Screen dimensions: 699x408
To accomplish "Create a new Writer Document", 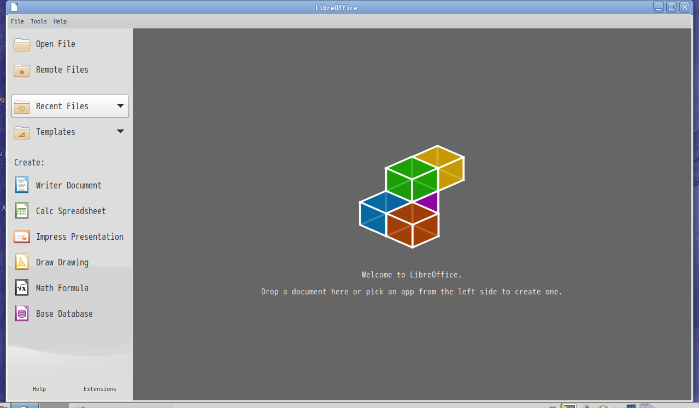I will [x=70, y=185].
